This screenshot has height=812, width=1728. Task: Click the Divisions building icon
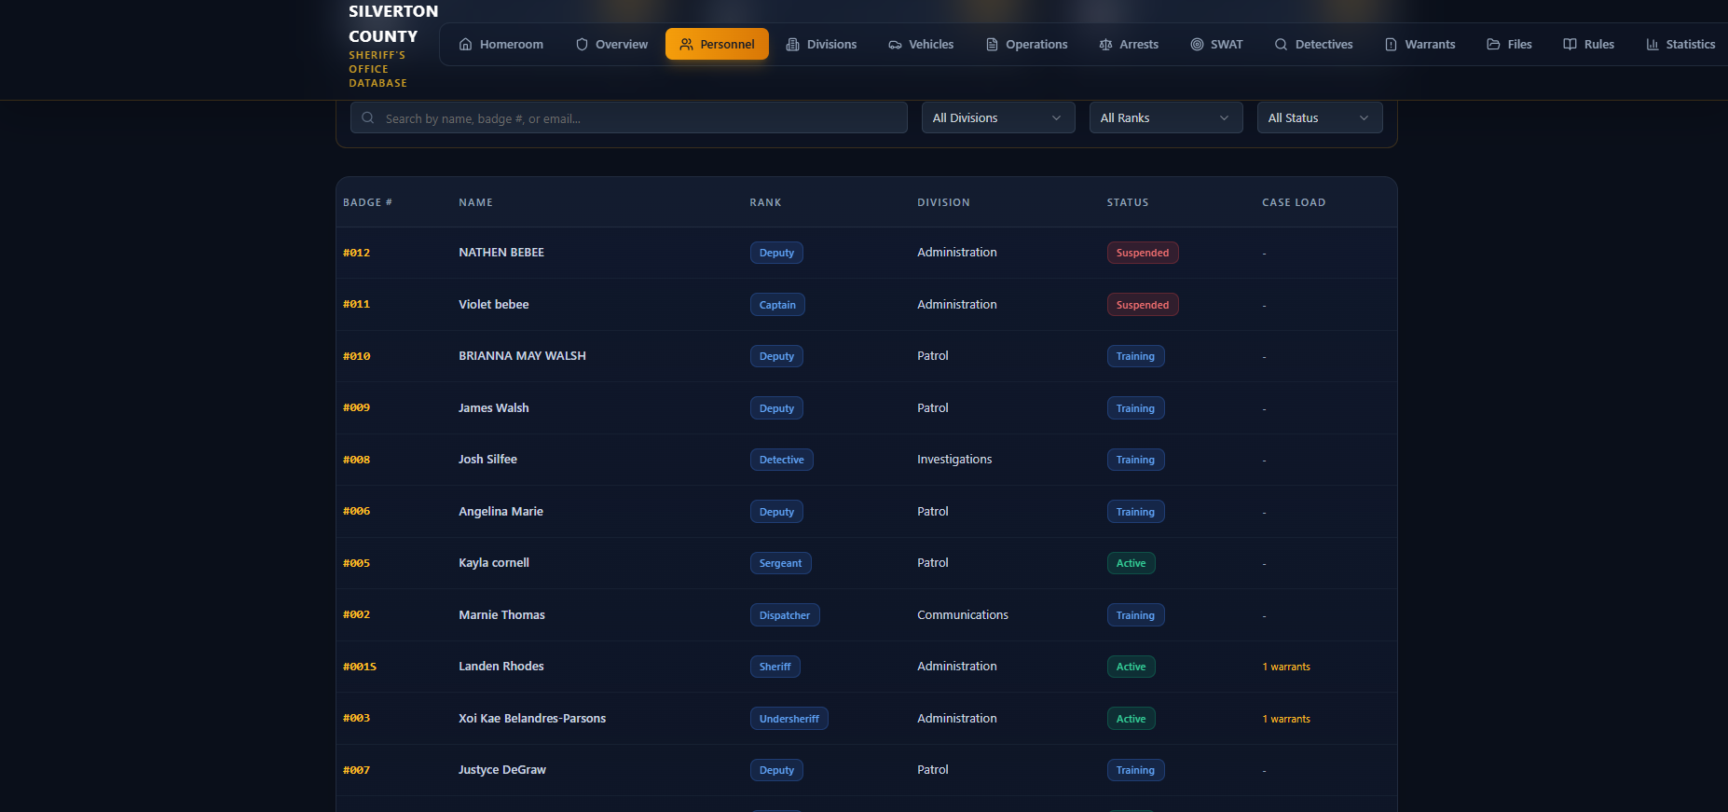tap(793, 44)
